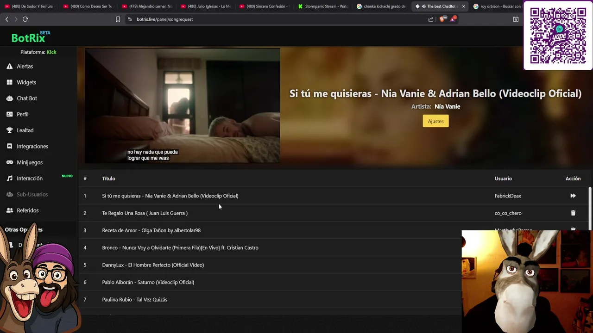Image resolution: width=593 pixels, height=333 pixels.
Task: Click the Integraciones icon
Action: [9, 146]
